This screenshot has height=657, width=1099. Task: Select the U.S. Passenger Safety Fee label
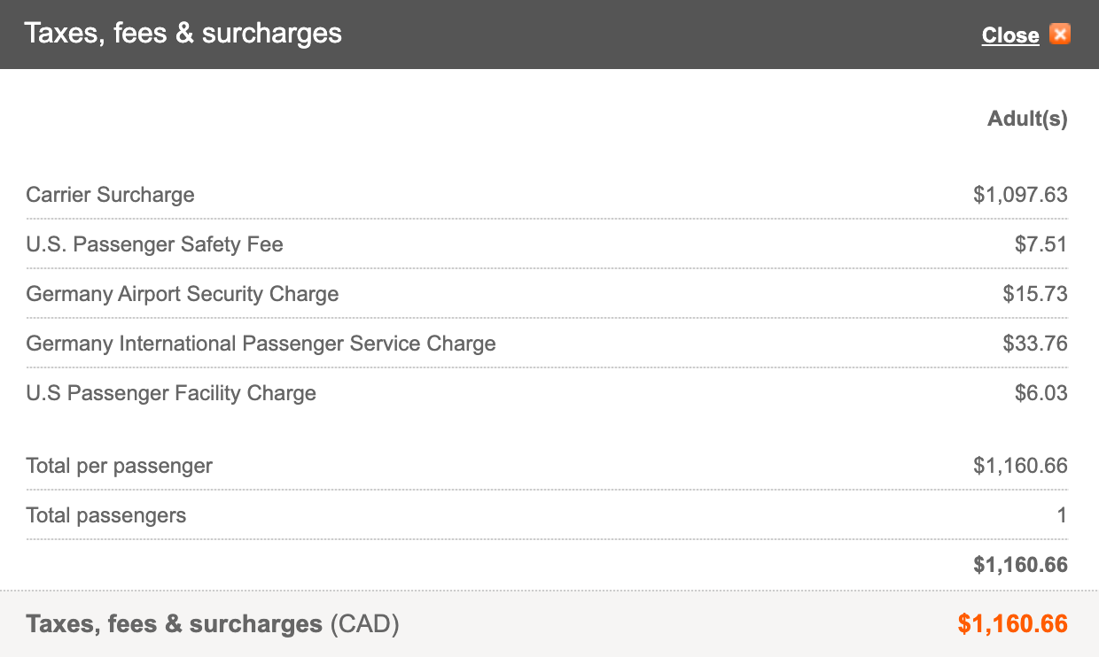[154, 244]
